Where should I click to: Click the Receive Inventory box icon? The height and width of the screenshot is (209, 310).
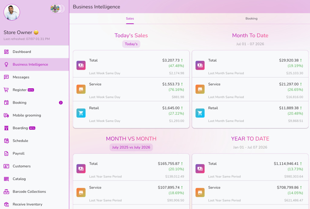(6, 204)
